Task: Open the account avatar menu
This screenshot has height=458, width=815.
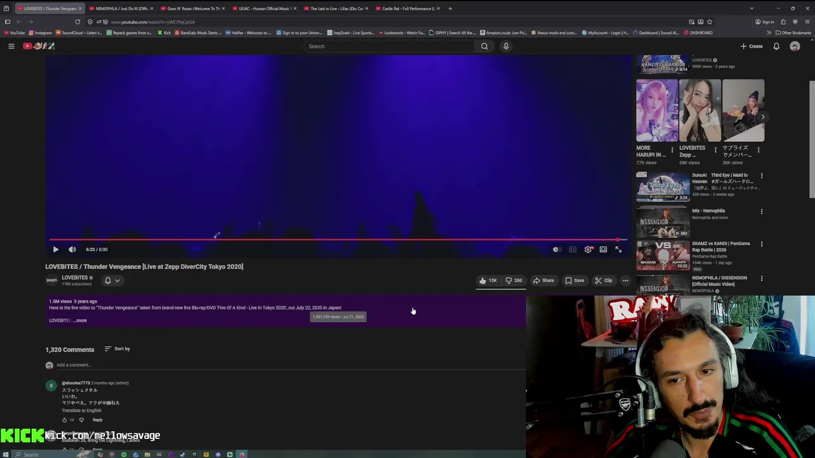Action: click(795, 46)
